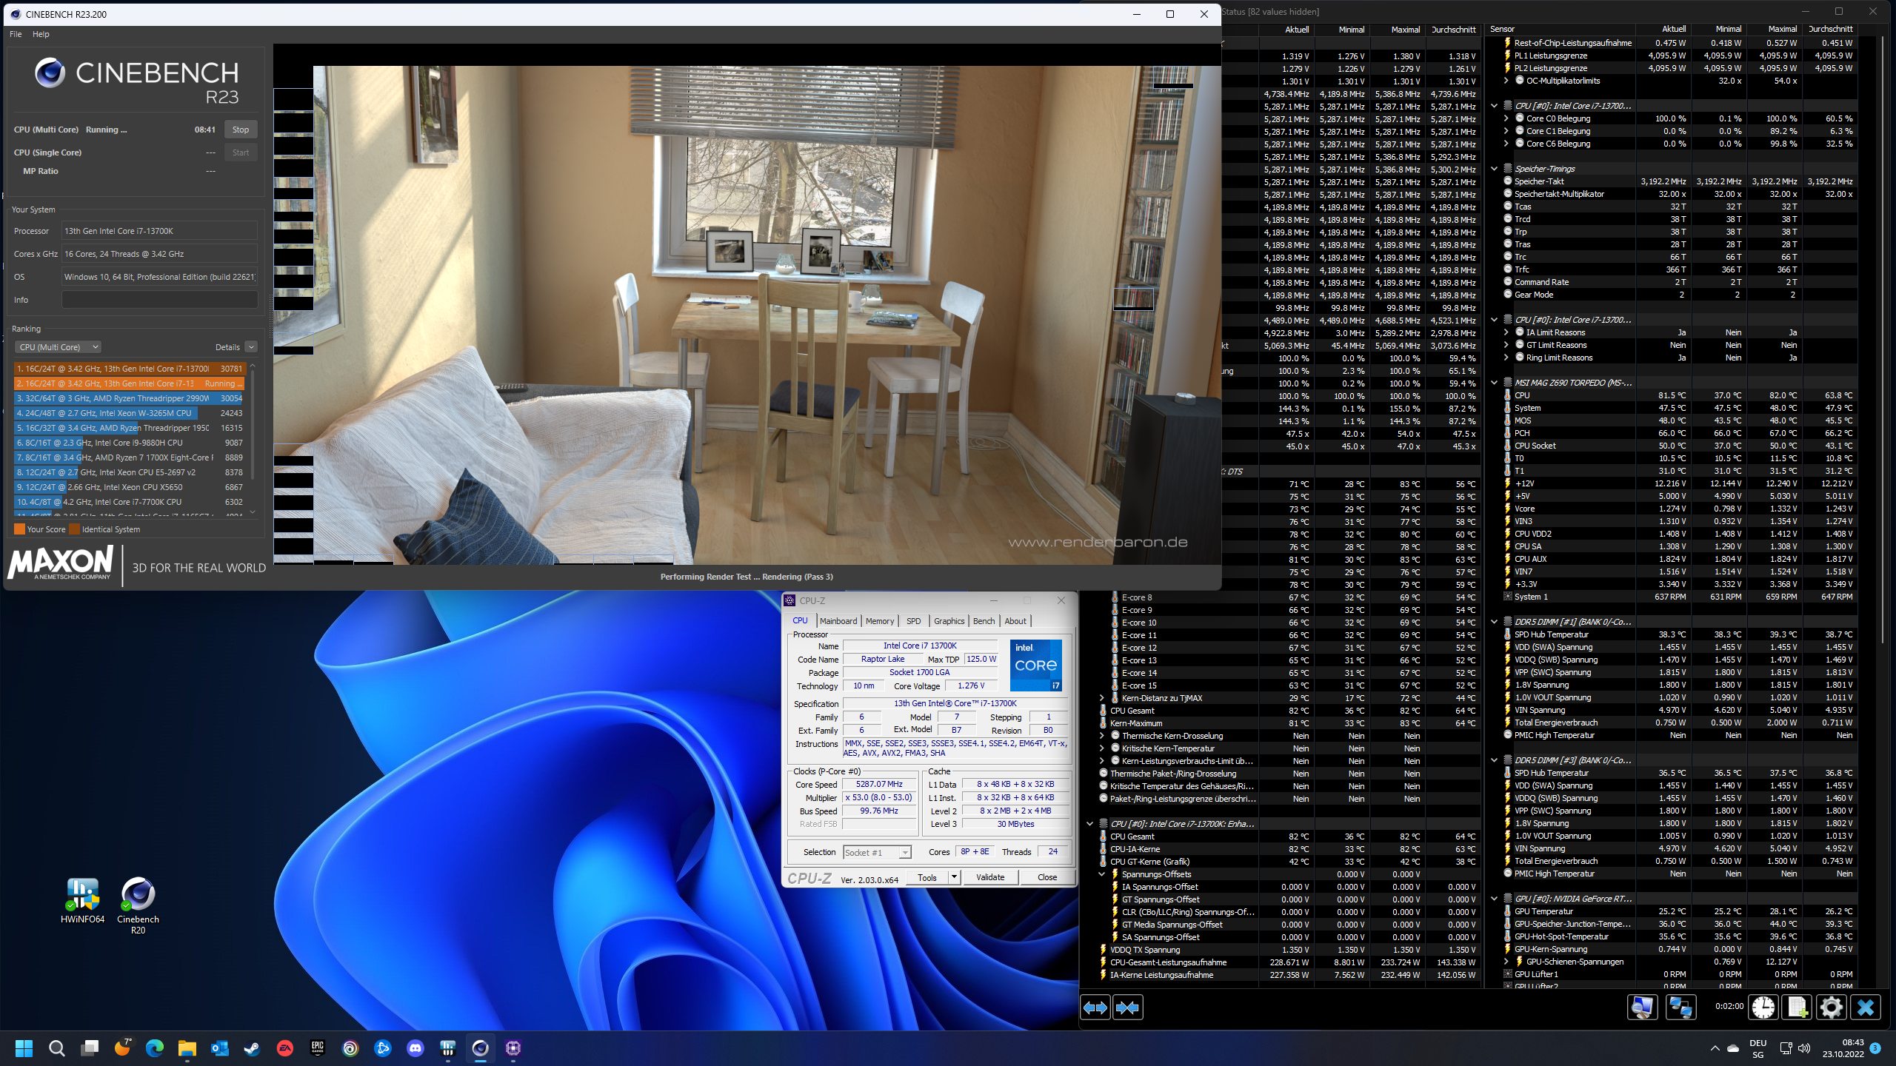Click Steam icon in taskbar
The width and height of the screenshot is (1896, 1066).
(252, 1047)
